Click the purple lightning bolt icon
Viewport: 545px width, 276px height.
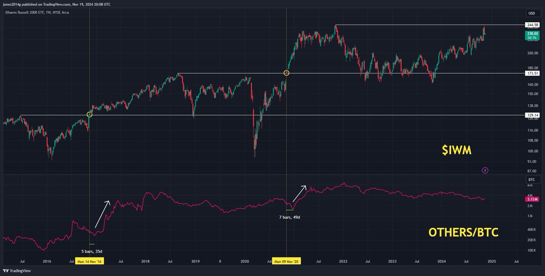pos(485,170)
